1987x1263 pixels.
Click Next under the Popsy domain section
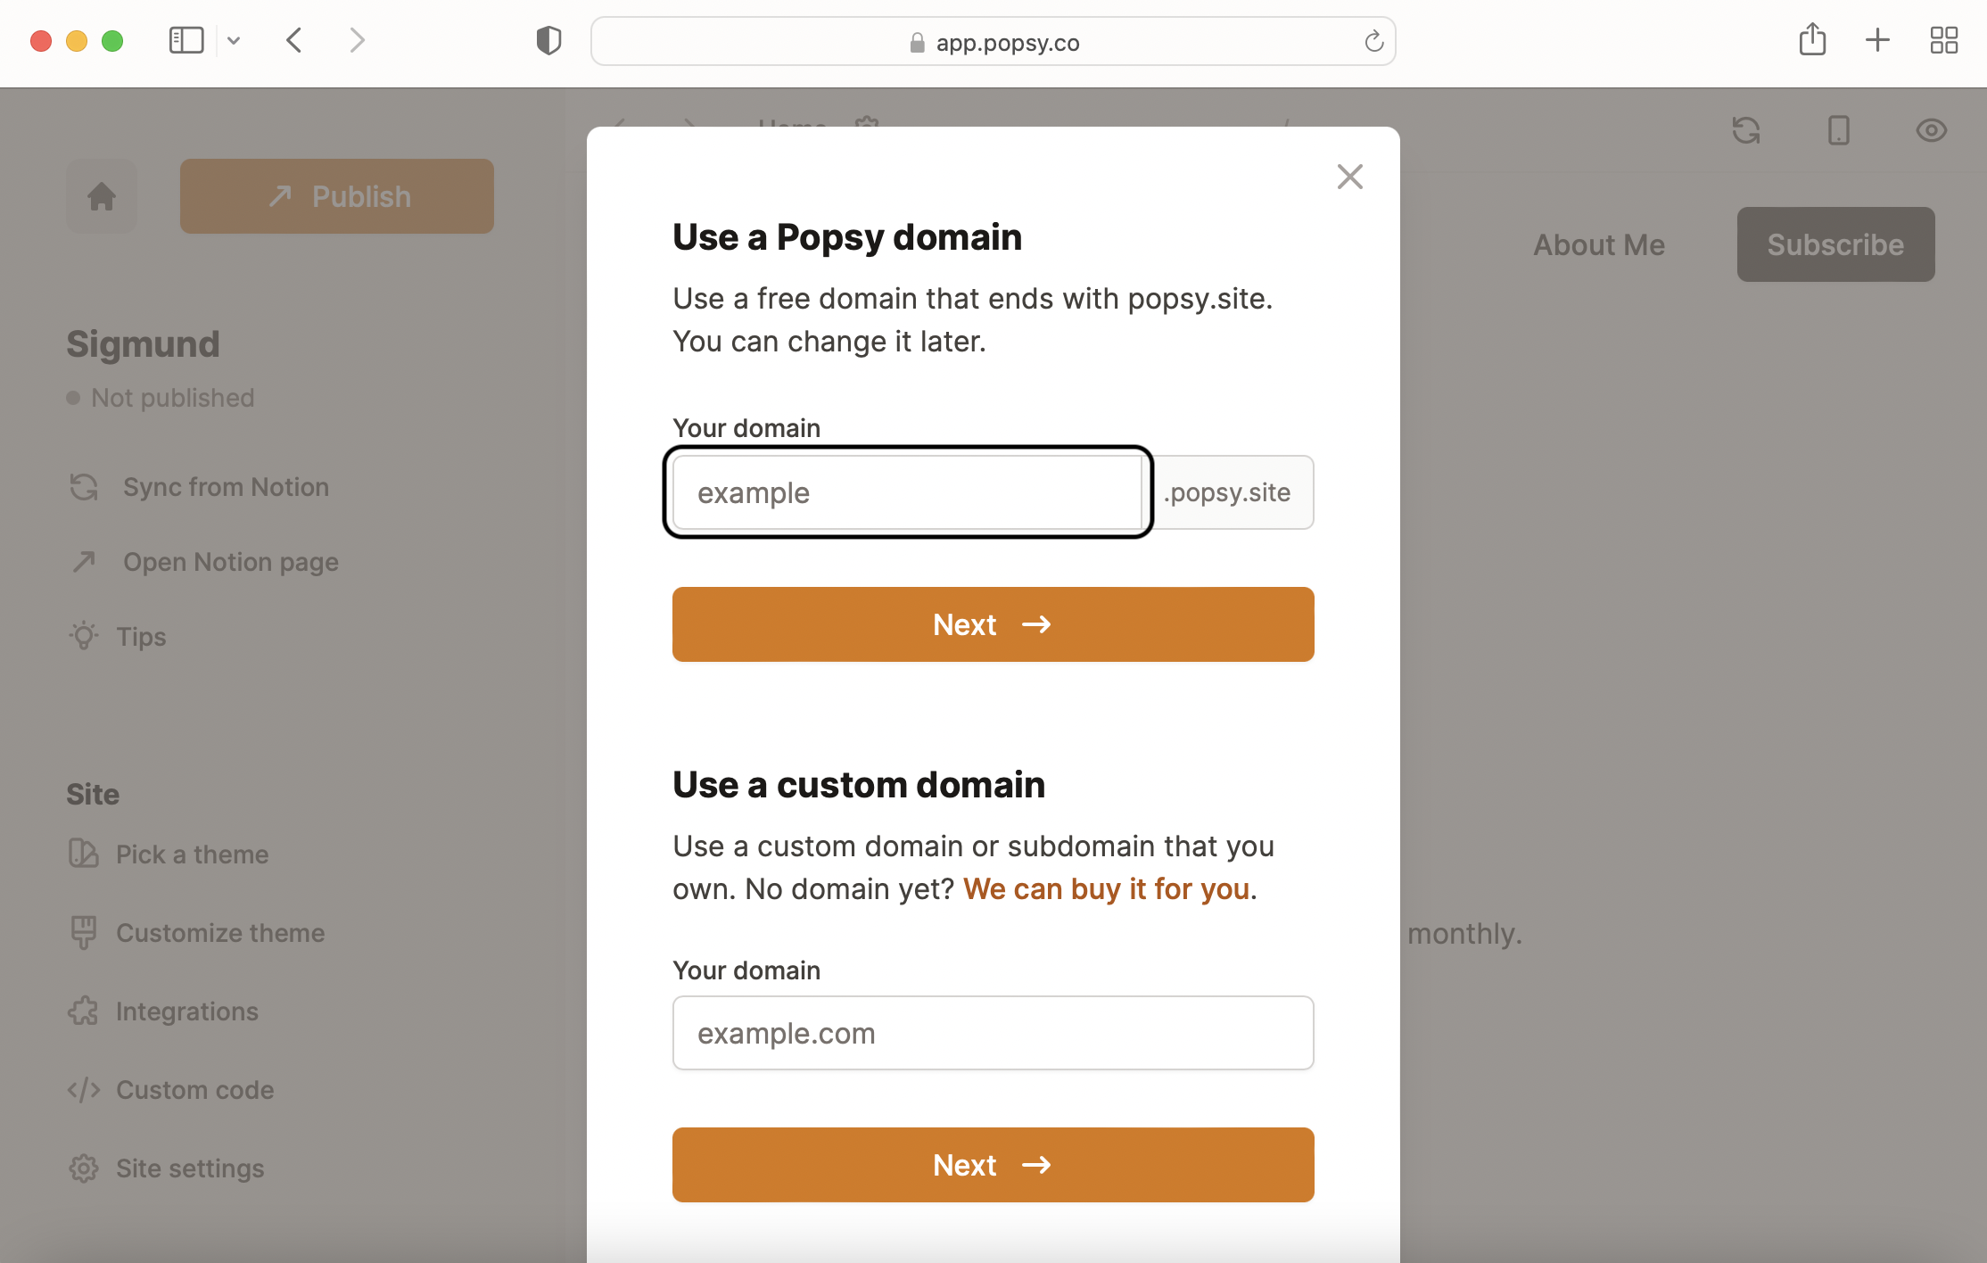click(993, 624)
